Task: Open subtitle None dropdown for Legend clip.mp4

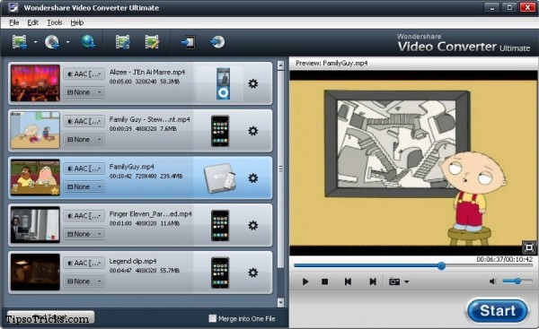Action: click(84, 281)
